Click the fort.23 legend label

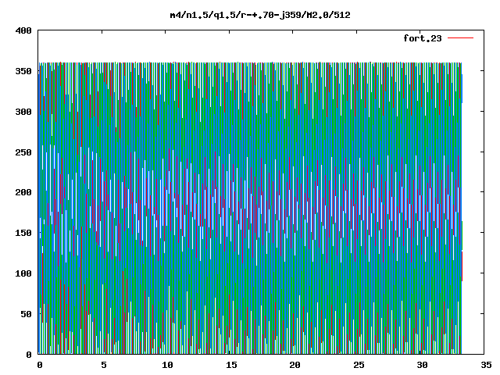(423, 38)
